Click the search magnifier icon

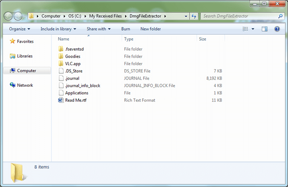pos(280,16)
